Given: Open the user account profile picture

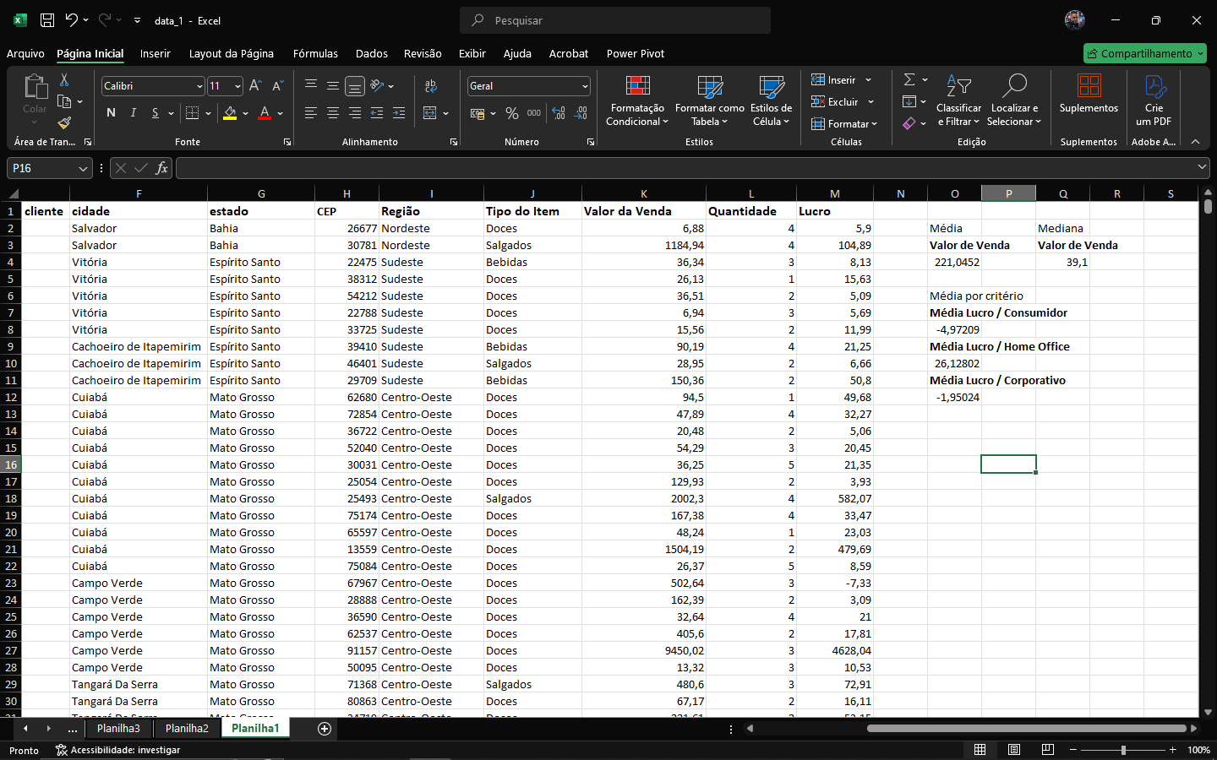Looking at the screenshot, I should [1075, 20].
